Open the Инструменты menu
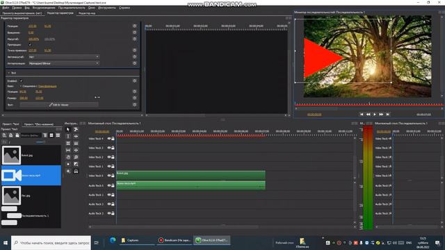The width and height of the screenshot is (445, 250). pyautogui.click(x=106, y=8)
